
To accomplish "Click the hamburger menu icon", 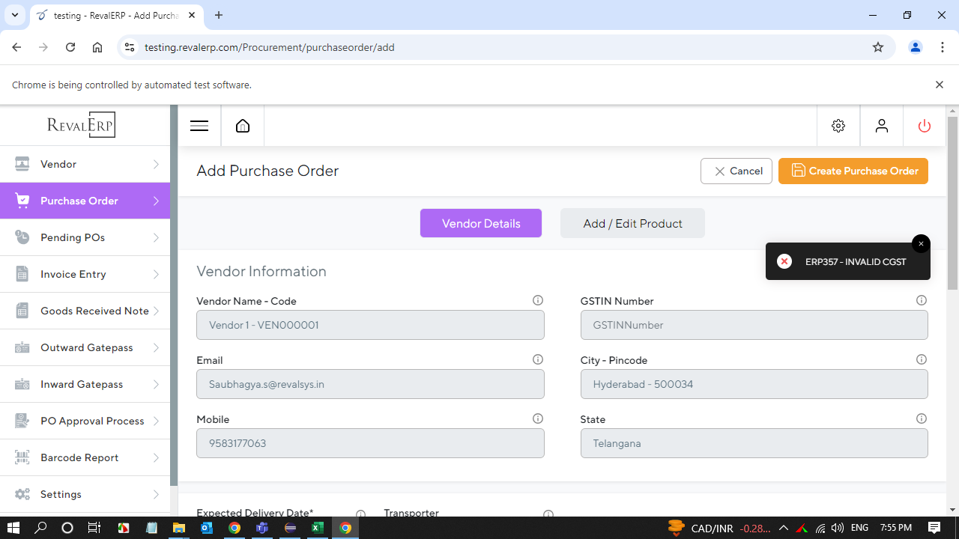I will tap(199, 126).
